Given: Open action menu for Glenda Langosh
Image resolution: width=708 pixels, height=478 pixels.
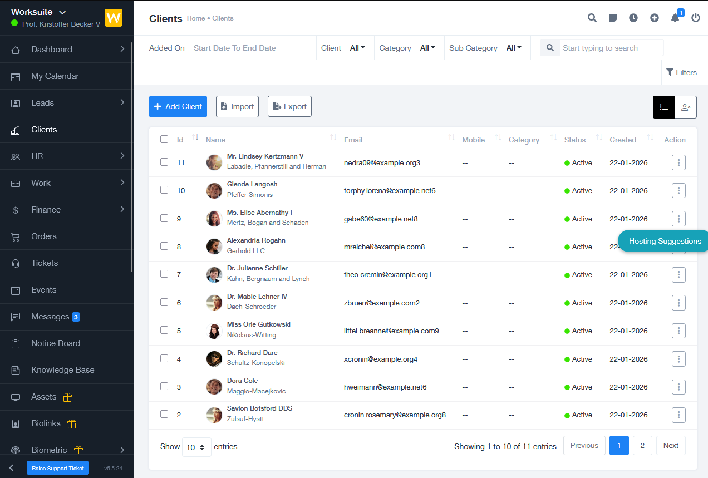Looking at the screenshot, I should coord(678,190).
